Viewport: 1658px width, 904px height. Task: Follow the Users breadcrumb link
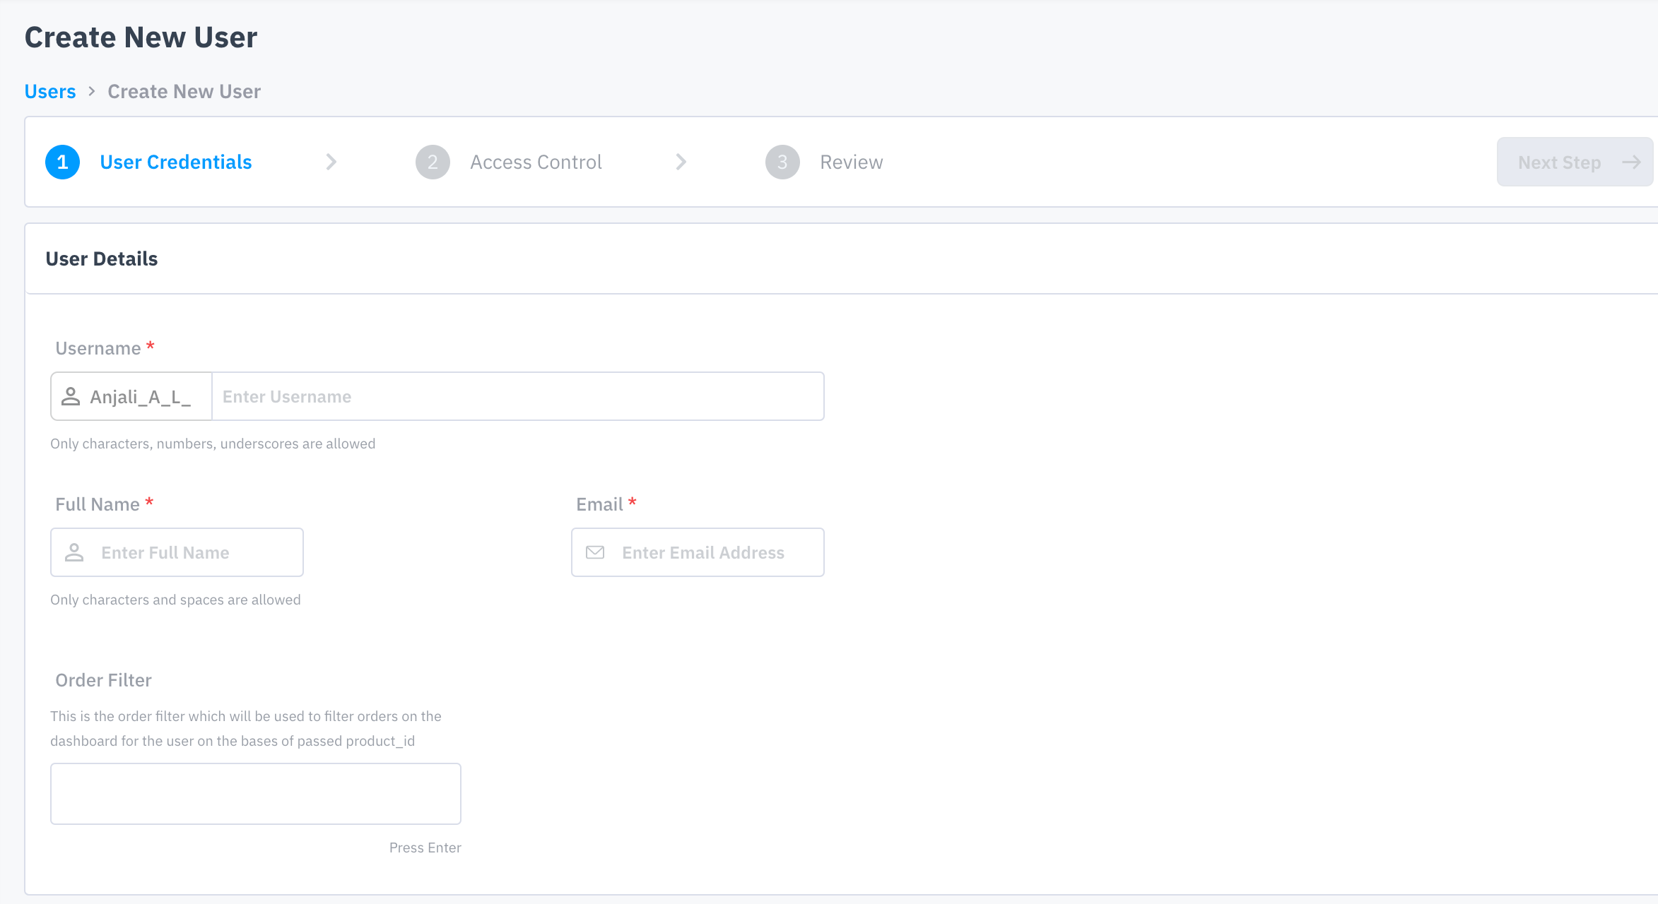[49, 92]
